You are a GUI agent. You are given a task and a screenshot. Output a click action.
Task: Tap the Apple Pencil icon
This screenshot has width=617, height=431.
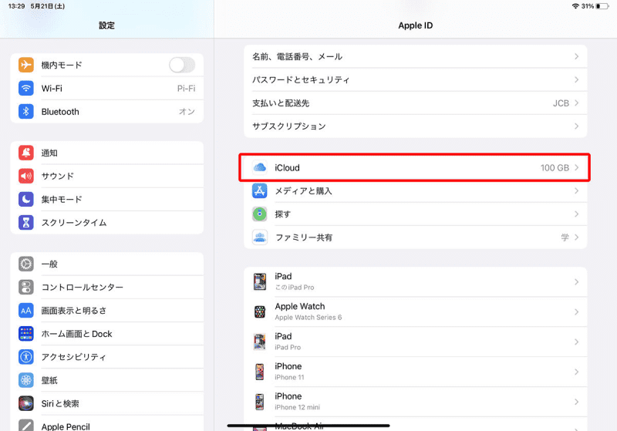26,425
